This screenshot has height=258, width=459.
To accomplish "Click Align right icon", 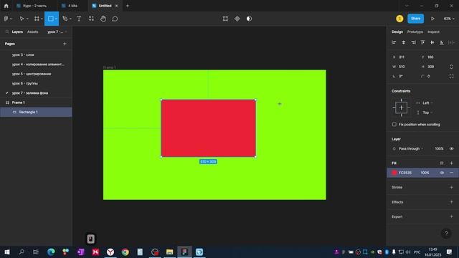I will pyautogui.click(x=413, y=42).
